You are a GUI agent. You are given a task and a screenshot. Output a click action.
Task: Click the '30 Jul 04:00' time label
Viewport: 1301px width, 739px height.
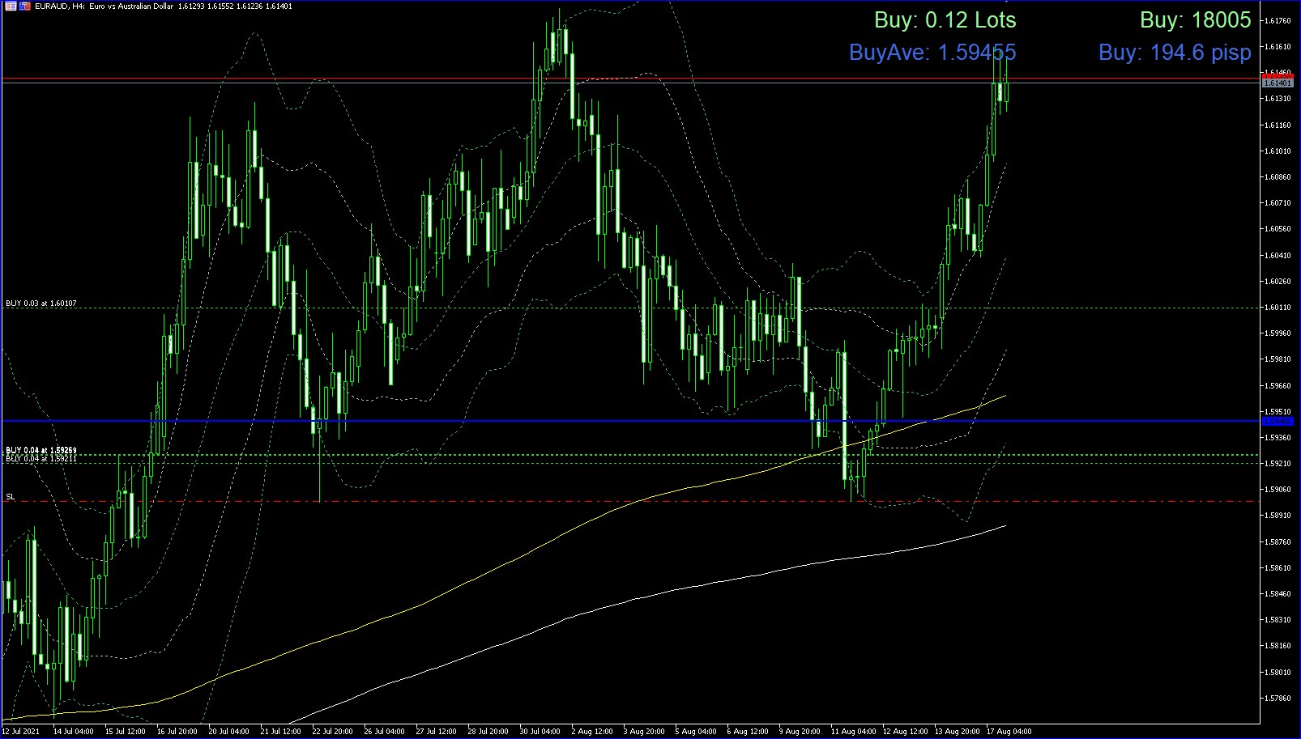click(540, 732)
